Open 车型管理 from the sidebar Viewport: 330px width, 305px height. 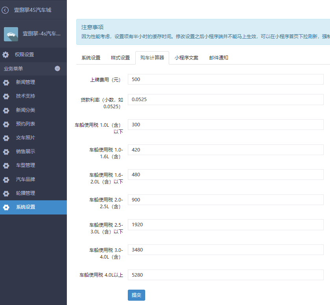(x=26, y=165)
